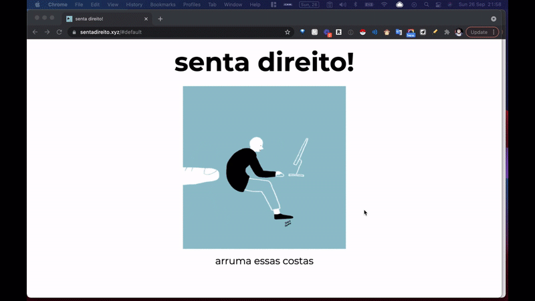Open the Window menu

pos(233,5)
